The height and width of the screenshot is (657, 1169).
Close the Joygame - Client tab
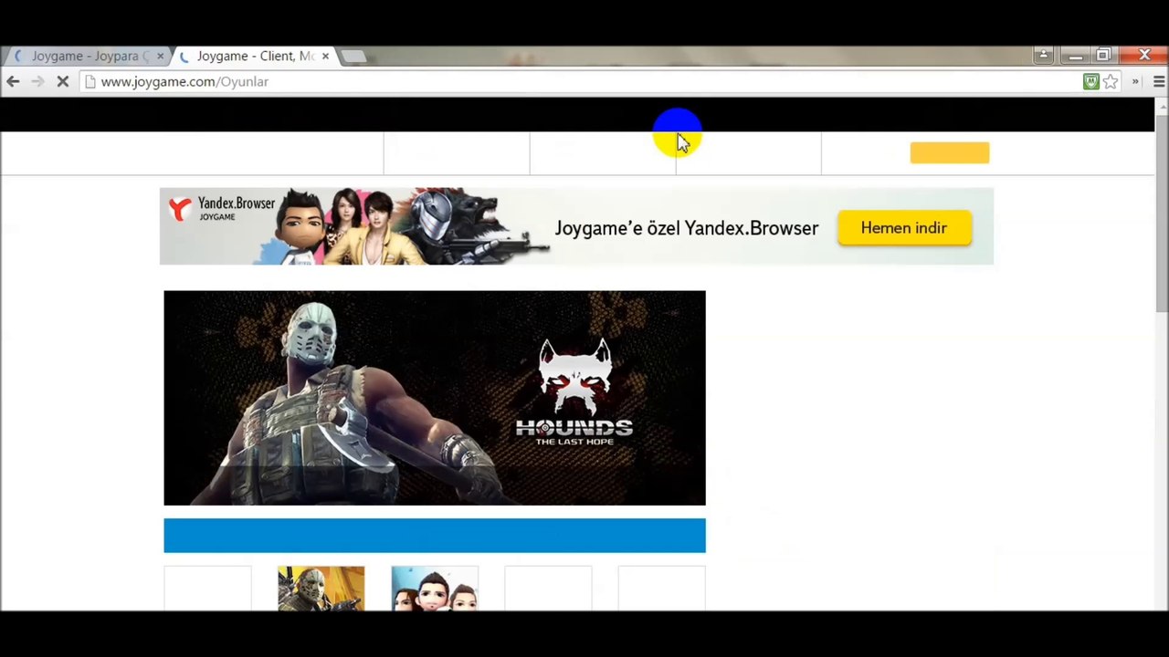click(x=325, y=57)
